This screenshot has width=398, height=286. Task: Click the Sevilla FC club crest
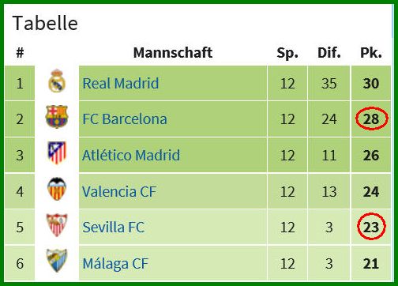57,225
